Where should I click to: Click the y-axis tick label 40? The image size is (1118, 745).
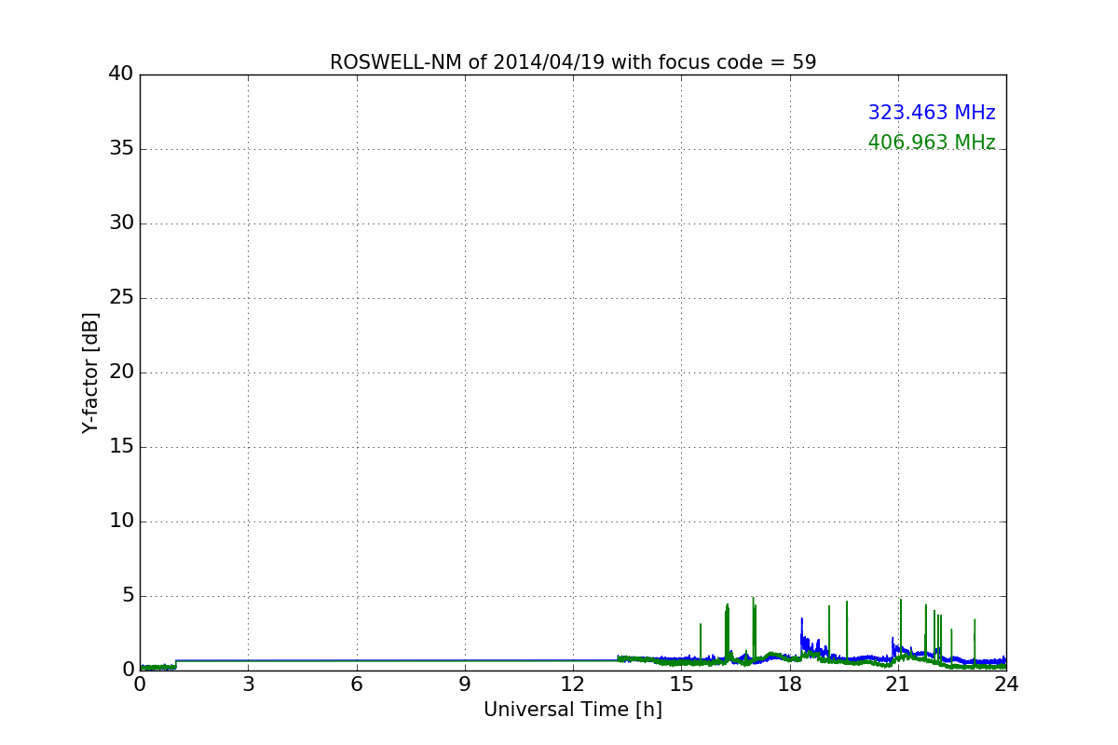121,74
